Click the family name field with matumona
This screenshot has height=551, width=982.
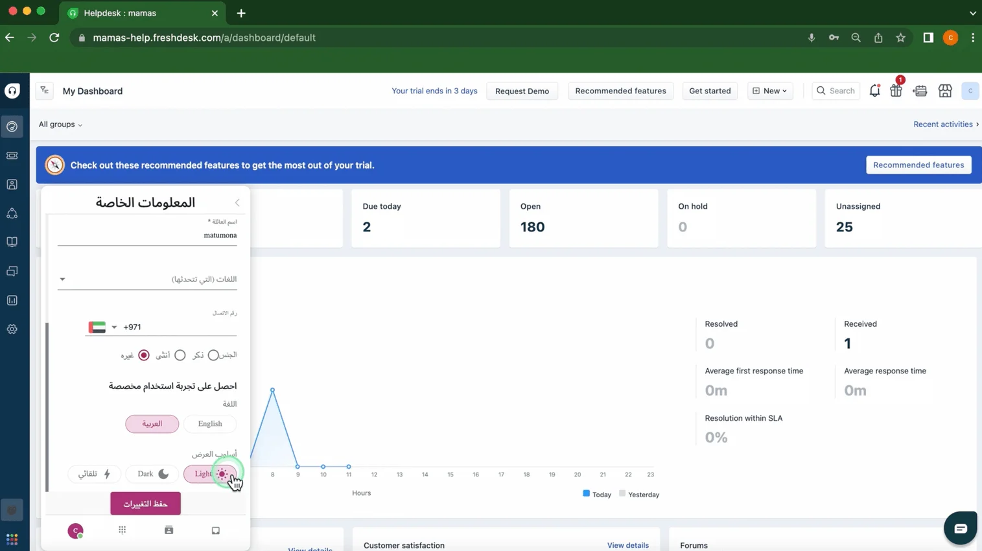(x=147, y=235)
